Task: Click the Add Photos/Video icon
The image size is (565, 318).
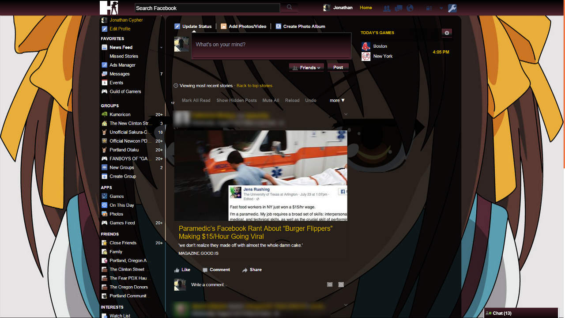Action: pos(224,26)
